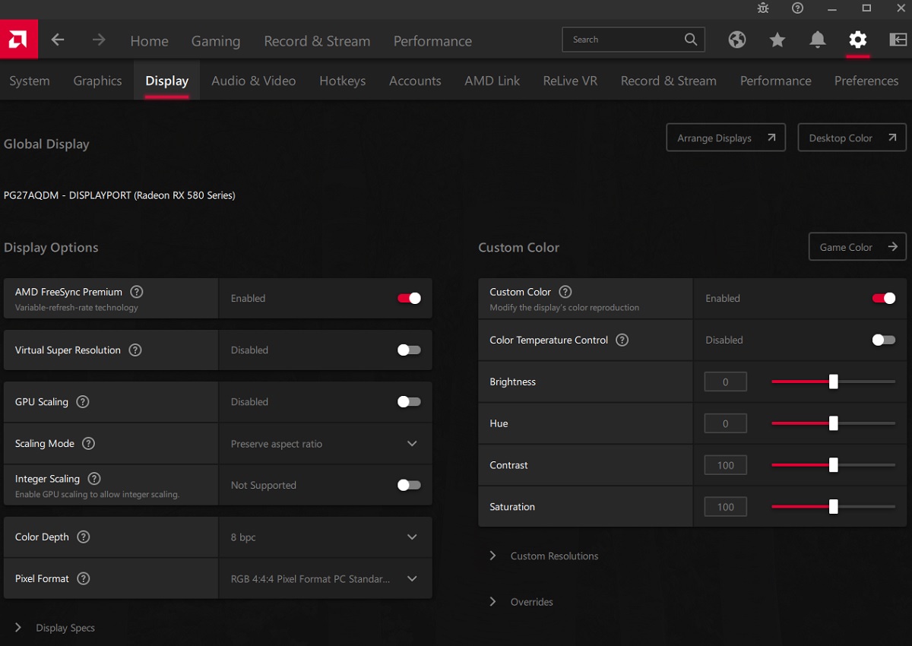Open the settings gear icon
This screenshot has height=646, width=912.
pos(858,40)
